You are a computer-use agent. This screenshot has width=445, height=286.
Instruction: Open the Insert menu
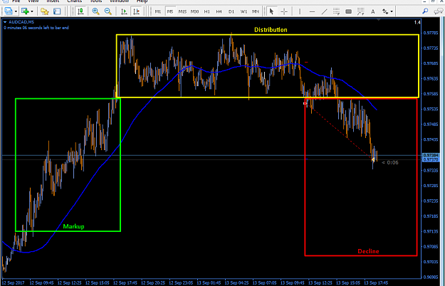tap(53, 1)
